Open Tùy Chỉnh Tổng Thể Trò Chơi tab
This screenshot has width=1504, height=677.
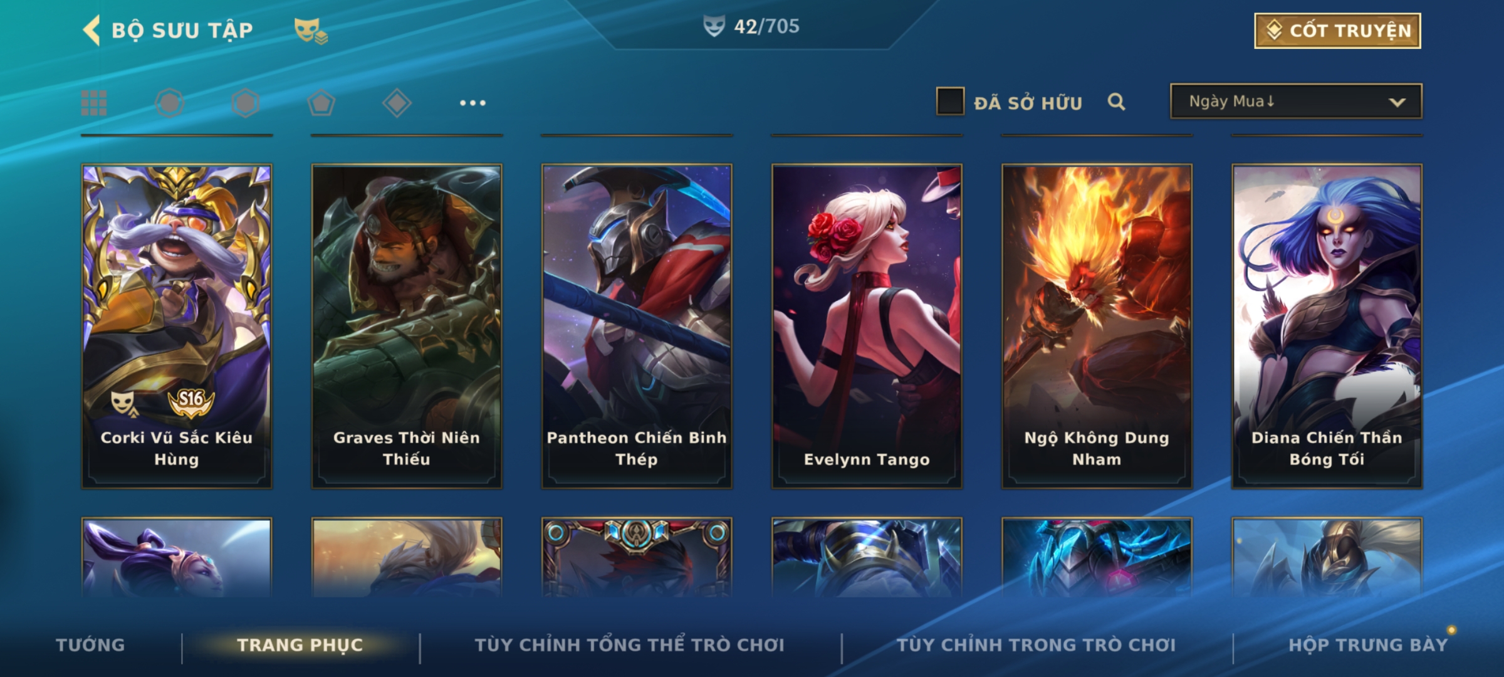pos(629,645)
